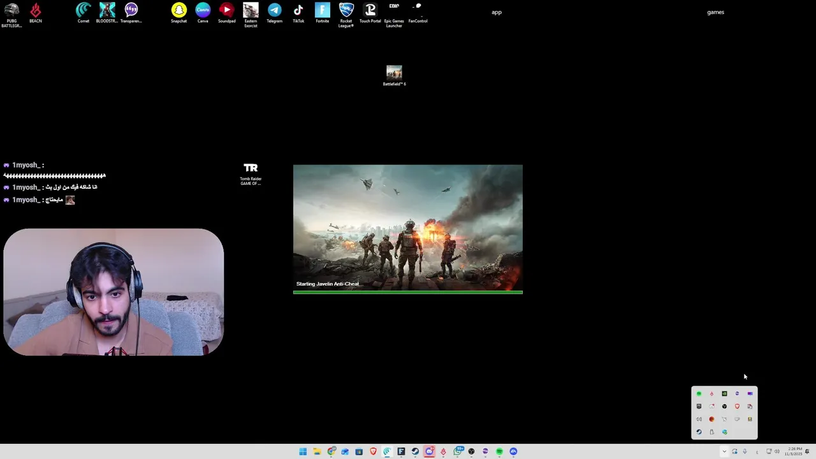Launch Comet from the desktop
The width and height of the screenshot is (816, 459).
84,13
